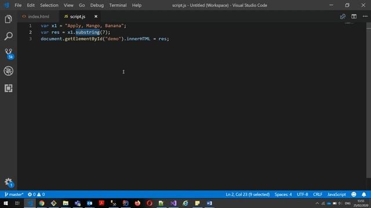This screenshot has height=208, width=371.
Task: Click line number 3 in gutter
Action: pos(30,39)
